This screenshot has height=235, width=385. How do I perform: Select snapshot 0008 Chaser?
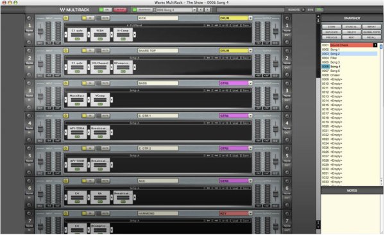pos(350,75)
